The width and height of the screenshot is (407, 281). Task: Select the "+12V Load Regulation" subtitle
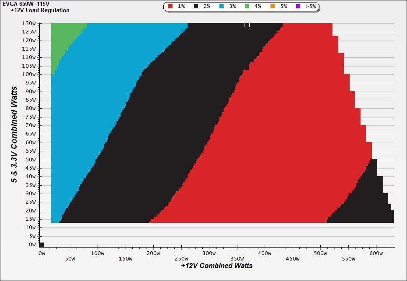pos(40,10)
